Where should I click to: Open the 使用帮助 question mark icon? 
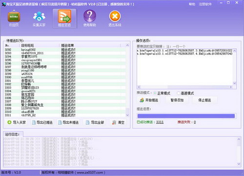pos(90,19)
